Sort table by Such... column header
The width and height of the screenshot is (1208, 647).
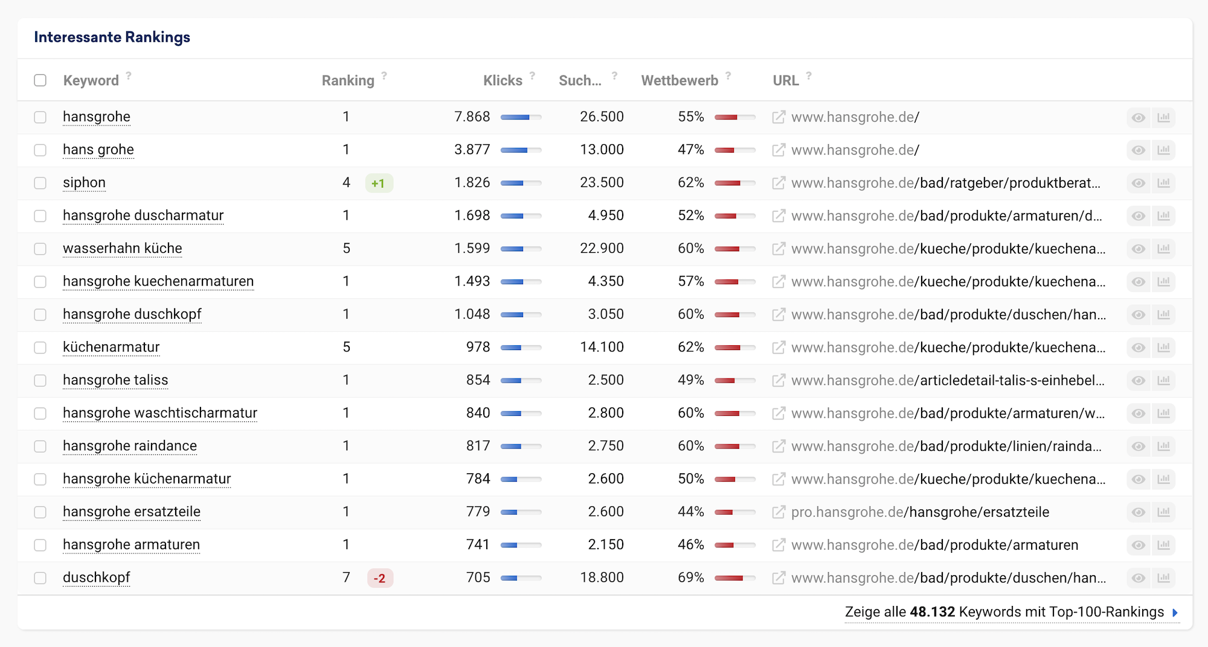pyautogui.click(x=580, y=80)
